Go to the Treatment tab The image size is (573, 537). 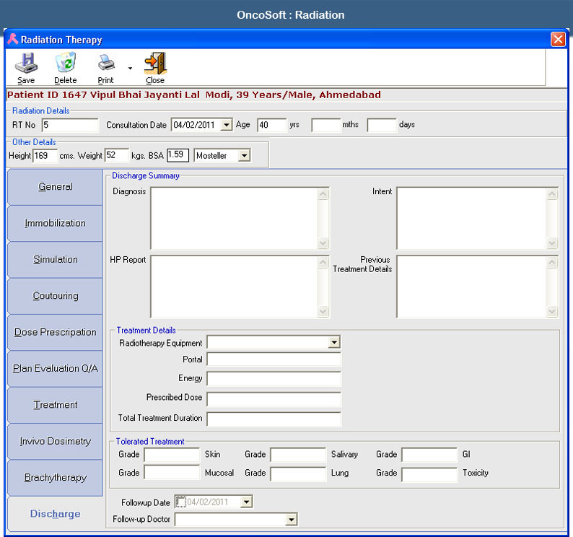coord(55,405)
